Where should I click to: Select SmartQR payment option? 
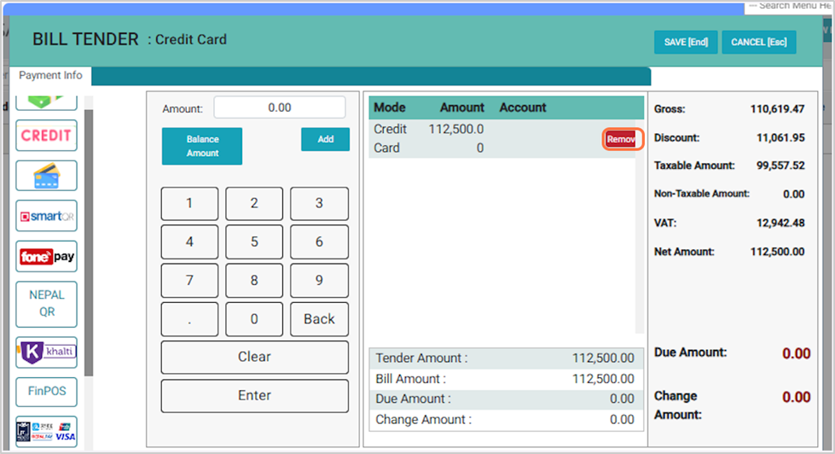(x=46, y=217)
